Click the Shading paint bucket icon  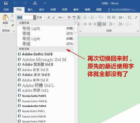(x=120, y=24)
